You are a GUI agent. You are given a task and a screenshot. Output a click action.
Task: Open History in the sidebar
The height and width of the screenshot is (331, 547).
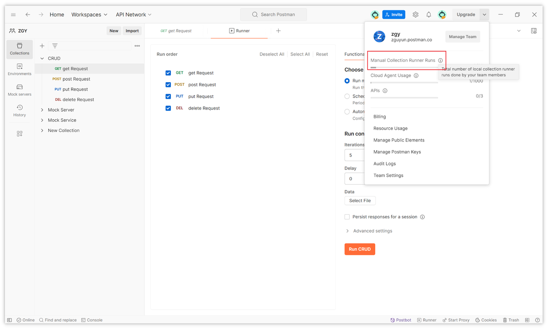(x=20, y=110)
